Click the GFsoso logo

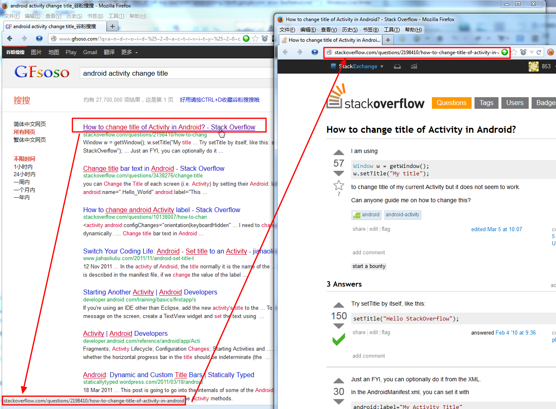[42, 72]
